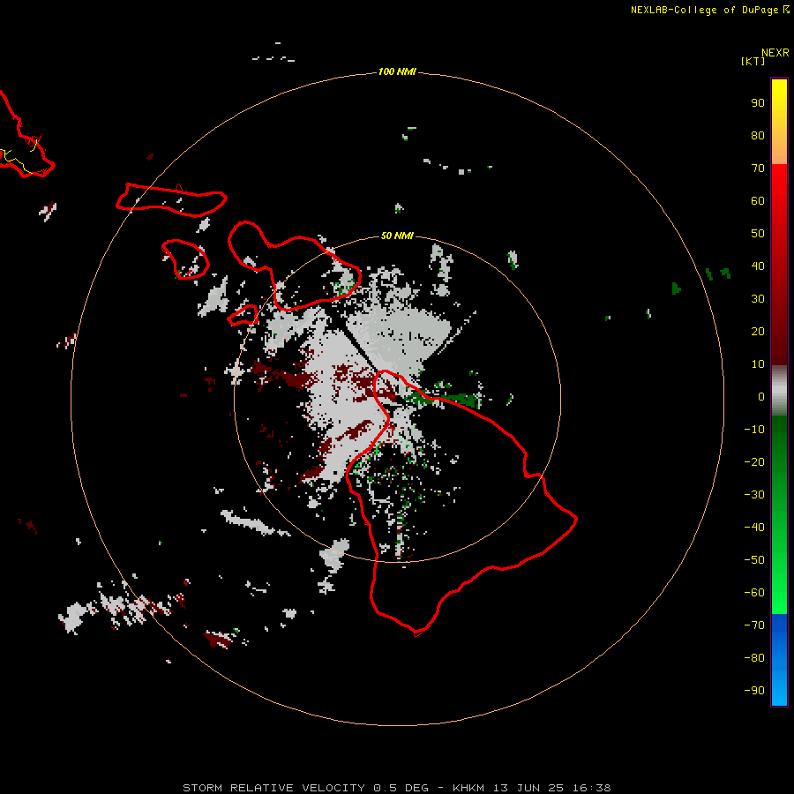794x794 pixels.
Task: Click the 20 value on the velocity scale
Action: 758,332
